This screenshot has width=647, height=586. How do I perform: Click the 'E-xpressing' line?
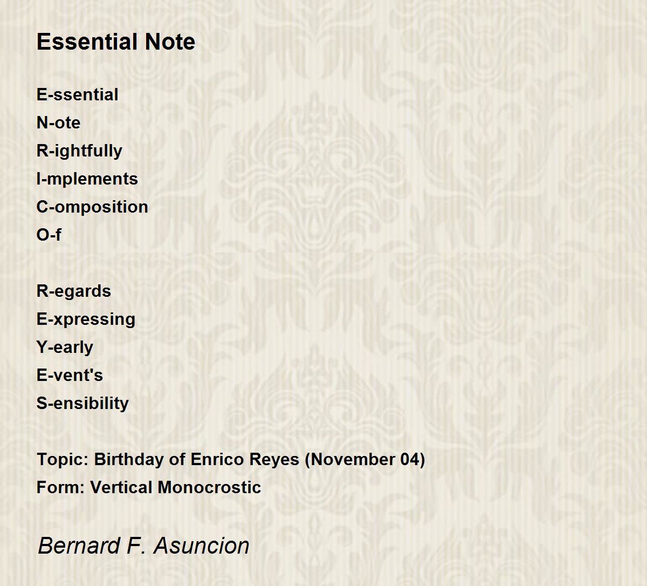pyautogui.click(x=86, y=319)
